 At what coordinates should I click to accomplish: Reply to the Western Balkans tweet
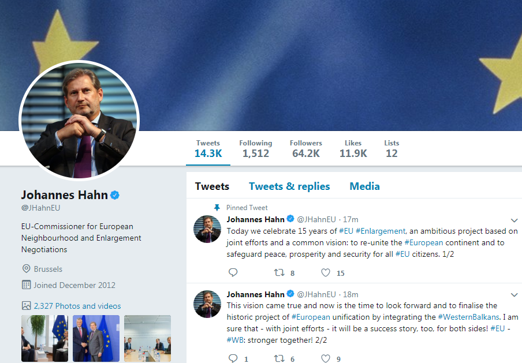click(x=233, y=359)
